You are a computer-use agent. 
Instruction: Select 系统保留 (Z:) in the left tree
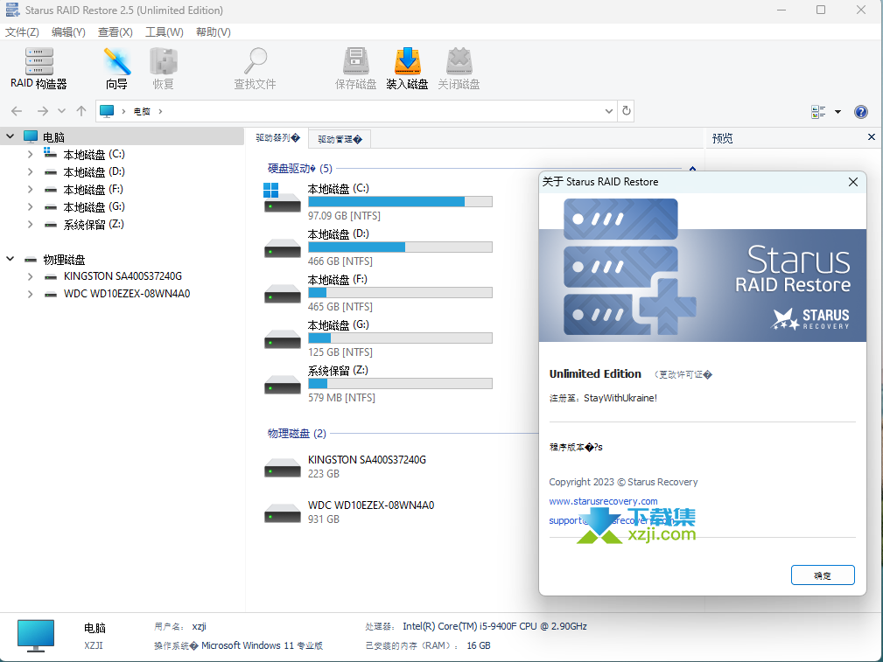(94, 224)
